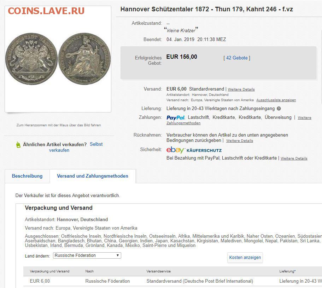Click the eBay Käuferschutz logo
The image size is (322, 288).
pos(194,150)
